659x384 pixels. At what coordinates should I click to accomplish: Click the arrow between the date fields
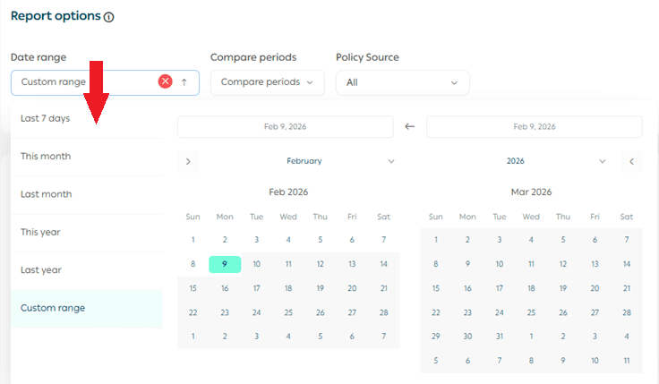[x=410, y=127]
